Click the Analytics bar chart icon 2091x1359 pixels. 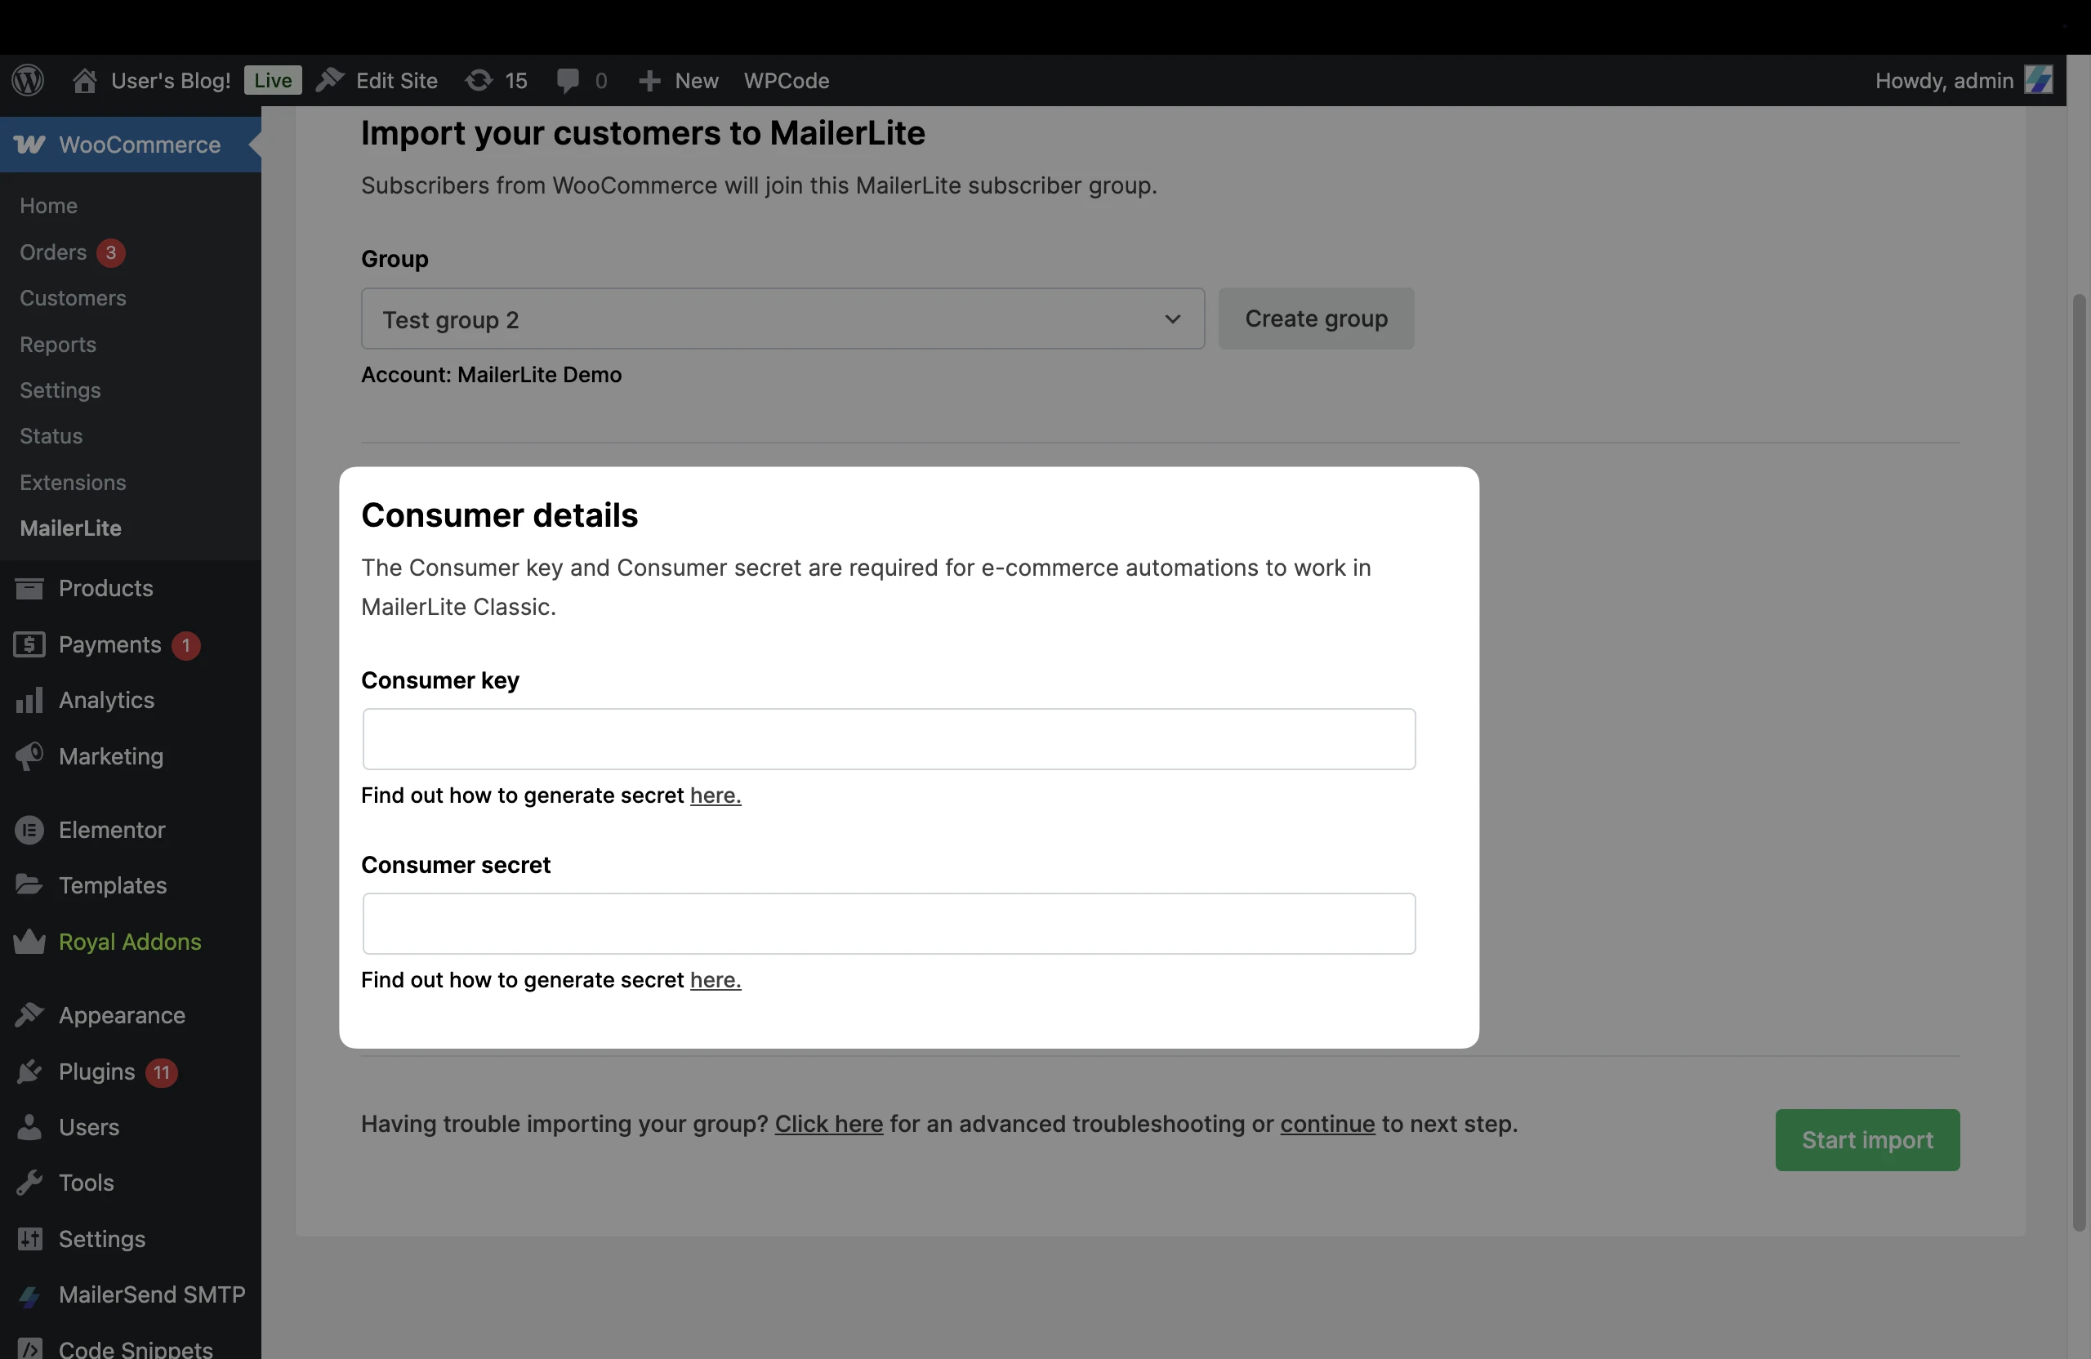[x=29, y=700]
